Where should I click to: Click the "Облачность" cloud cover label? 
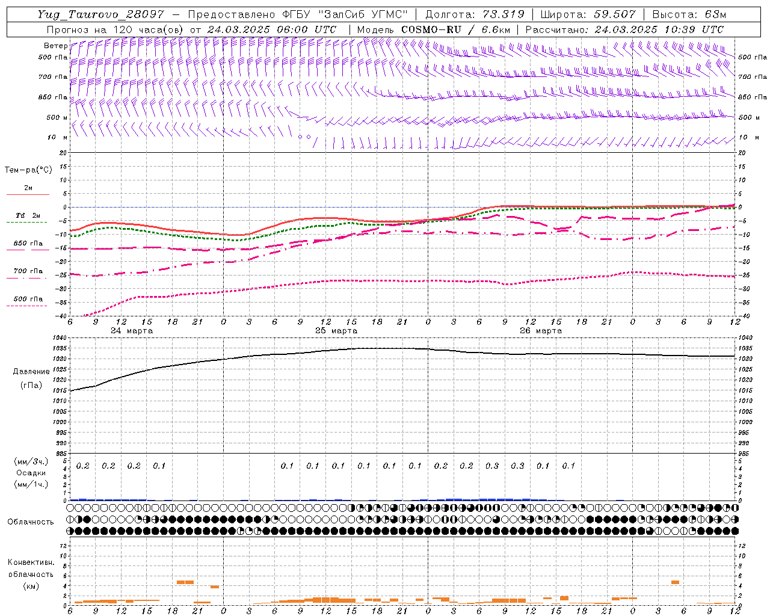pyautogui.click(x=31, y=522)
